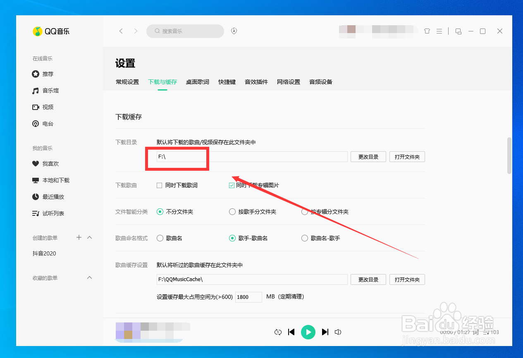Show lyrics with the 词 icon

[x=475, y=332]
